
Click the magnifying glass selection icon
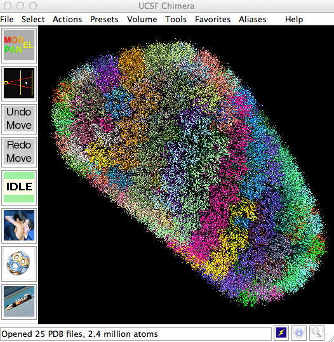(316, 333)
